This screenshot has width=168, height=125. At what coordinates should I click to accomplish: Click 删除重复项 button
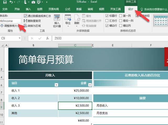(x=32, y=21)
